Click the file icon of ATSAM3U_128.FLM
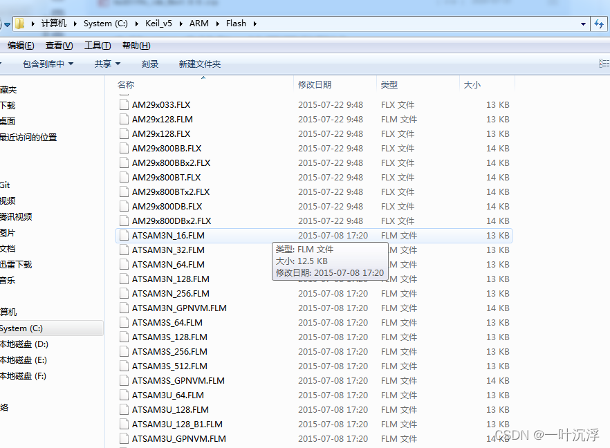This screenshot has width=610, height=448. 124,409
